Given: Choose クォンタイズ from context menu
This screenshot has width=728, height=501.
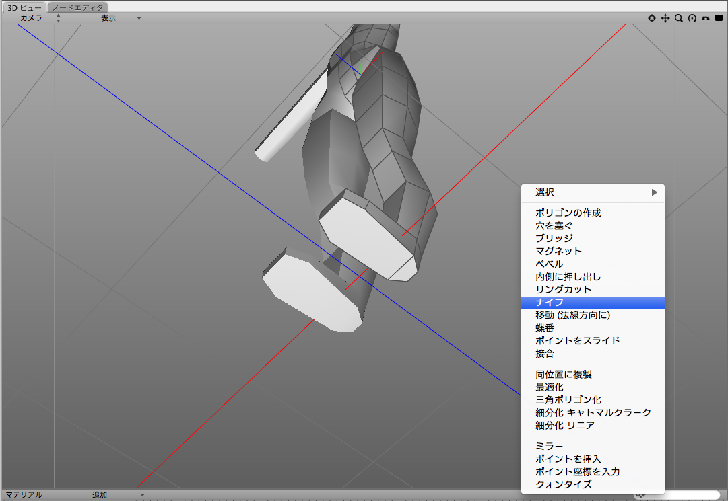Looking at the screenshot, I should click(593, 484).
